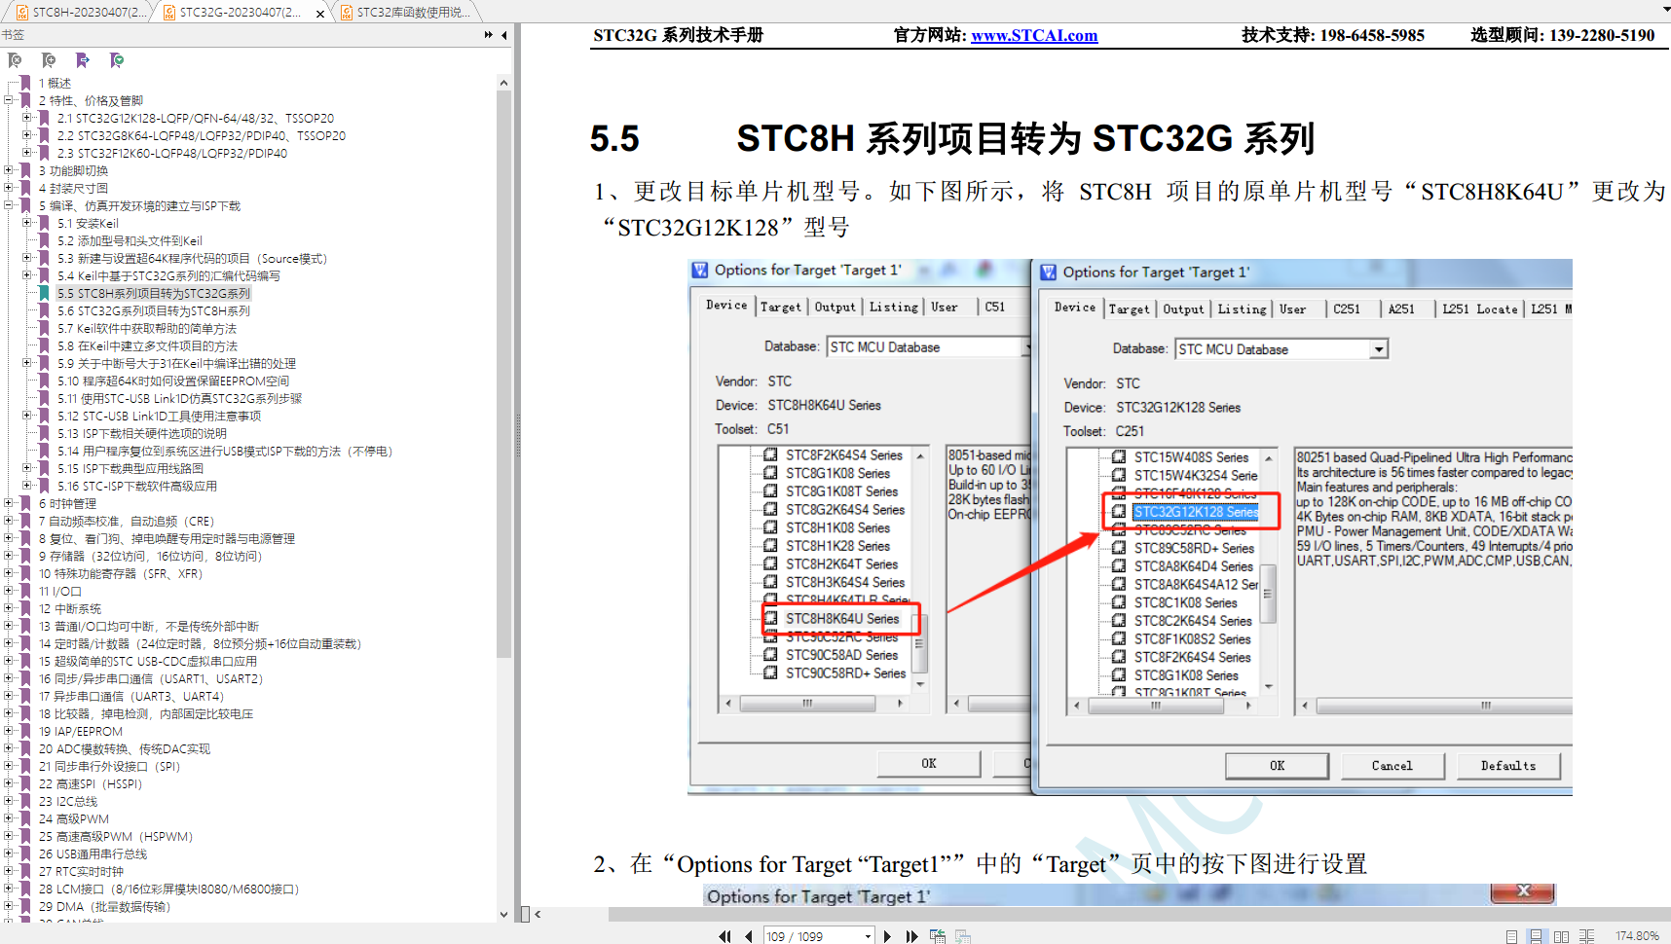The width and height of the screenshot is (1671, 944).
Task: Switch to facing pages view mode
Action: tap(1561, 936)
